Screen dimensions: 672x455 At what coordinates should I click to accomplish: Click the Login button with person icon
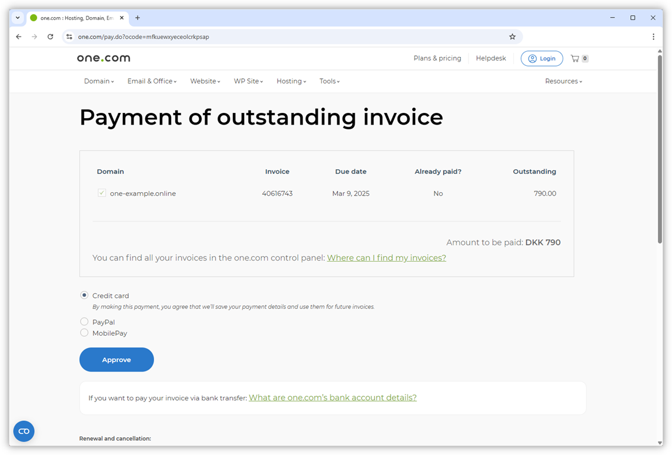click(x=541, y=58)
